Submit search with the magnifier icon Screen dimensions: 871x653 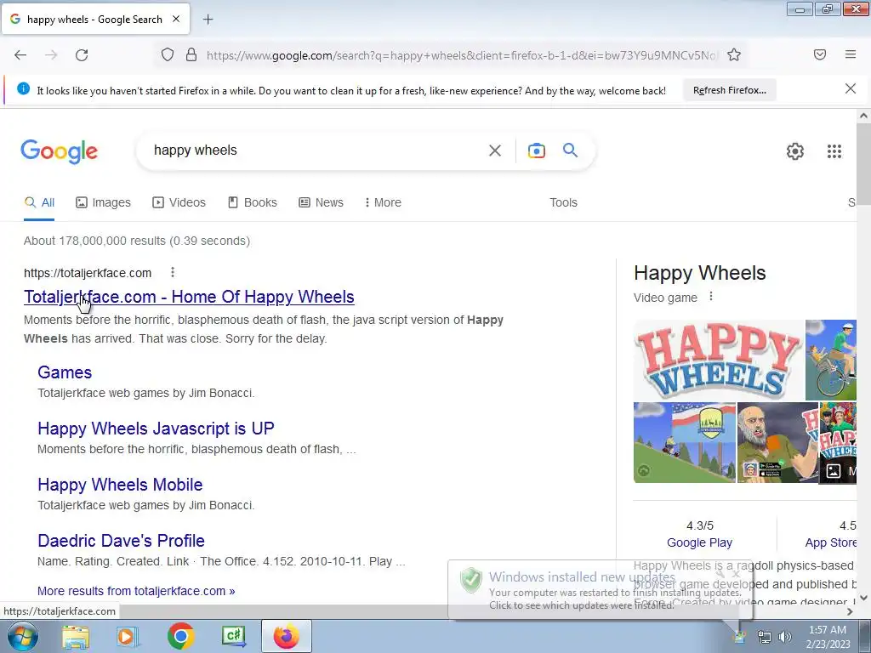570,150
